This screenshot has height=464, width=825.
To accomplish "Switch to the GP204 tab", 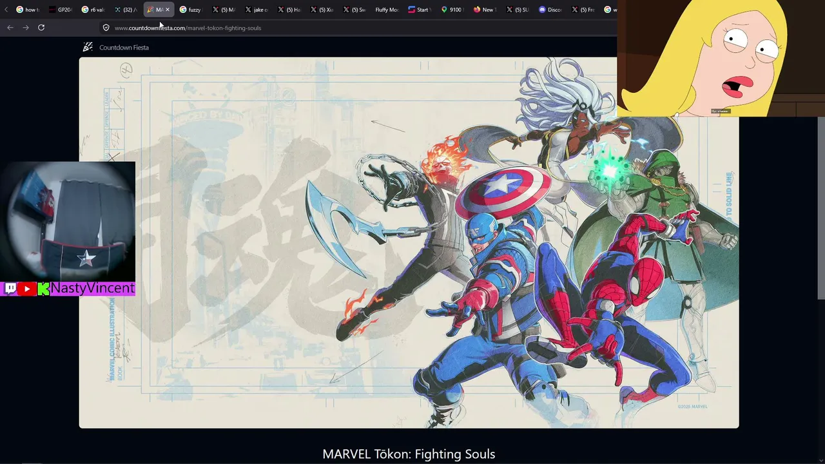I will tap(60, 10).
